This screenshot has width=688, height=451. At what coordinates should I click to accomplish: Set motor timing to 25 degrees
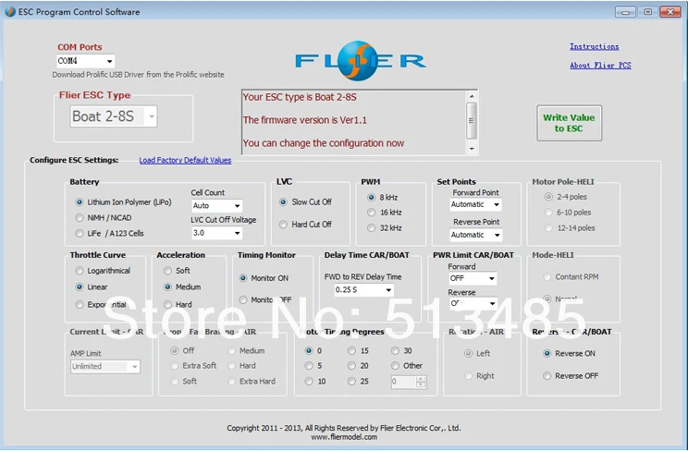pos(358,382)
